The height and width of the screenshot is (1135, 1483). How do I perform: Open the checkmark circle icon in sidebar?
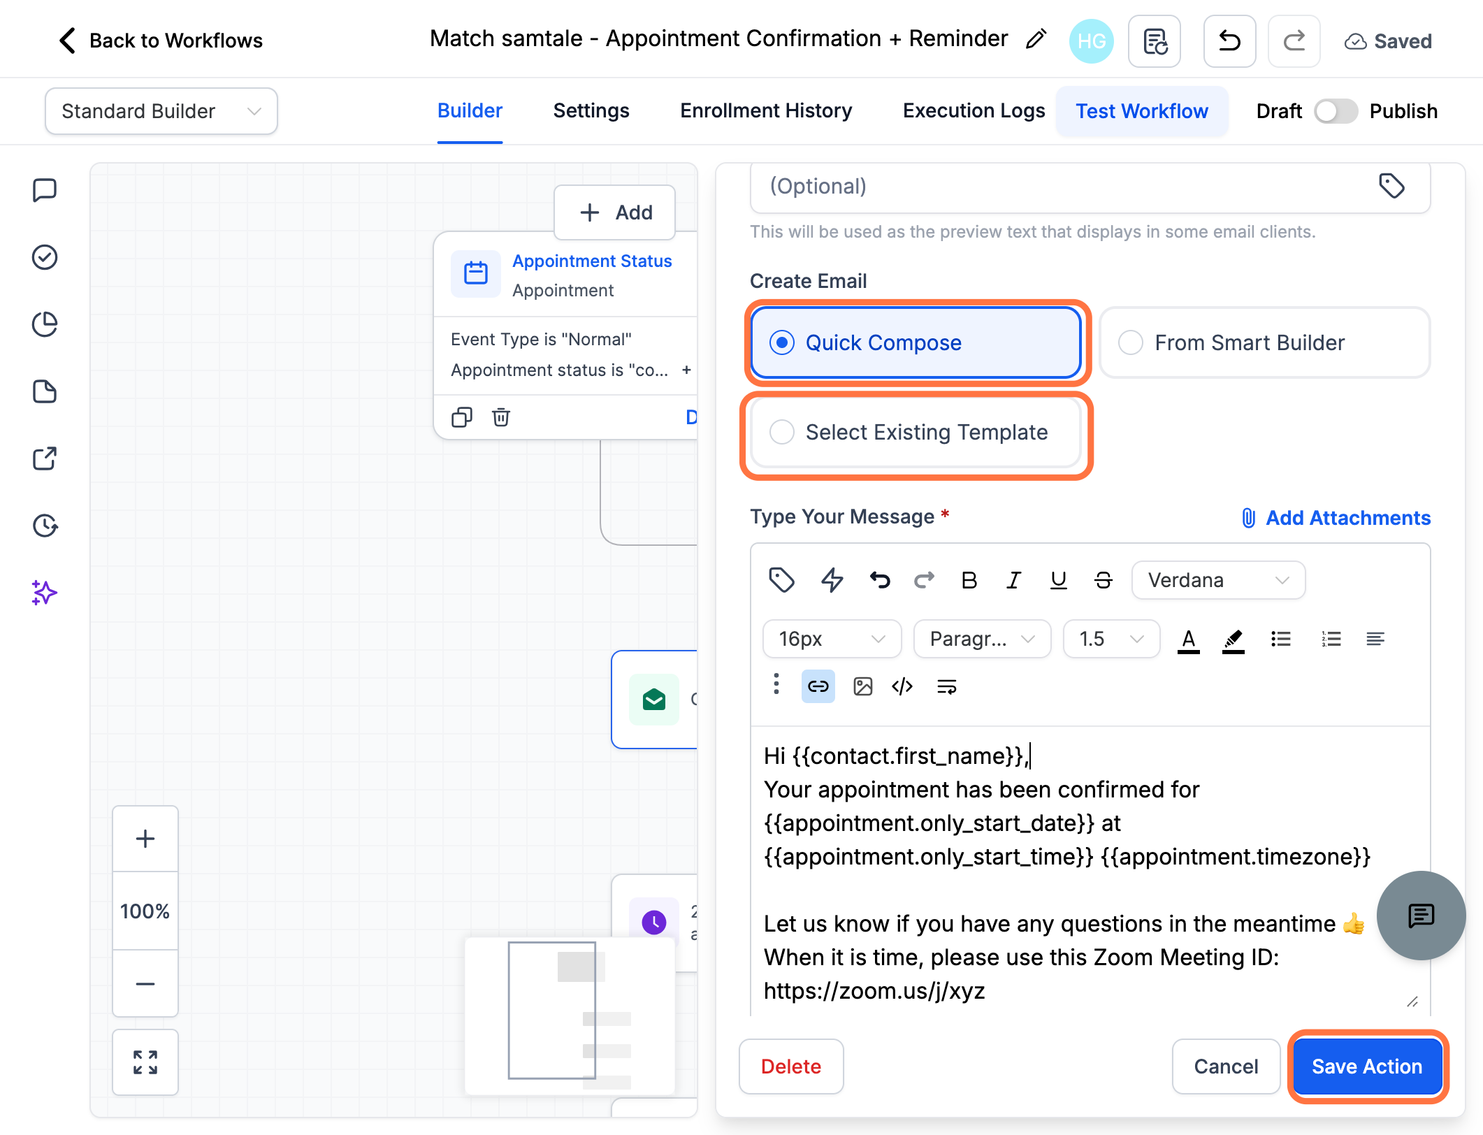(x=45, y=257)
